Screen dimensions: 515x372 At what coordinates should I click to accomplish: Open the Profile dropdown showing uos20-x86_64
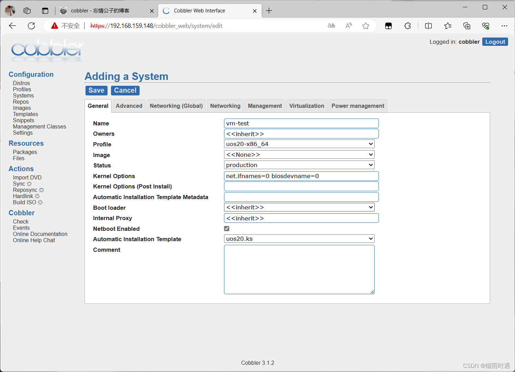pyautogui.click(x=299, y=144)
